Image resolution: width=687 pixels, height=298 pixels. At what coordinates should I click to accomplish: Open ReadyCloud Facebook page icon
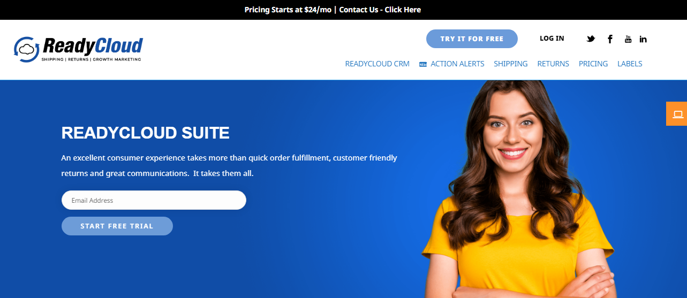610,39
